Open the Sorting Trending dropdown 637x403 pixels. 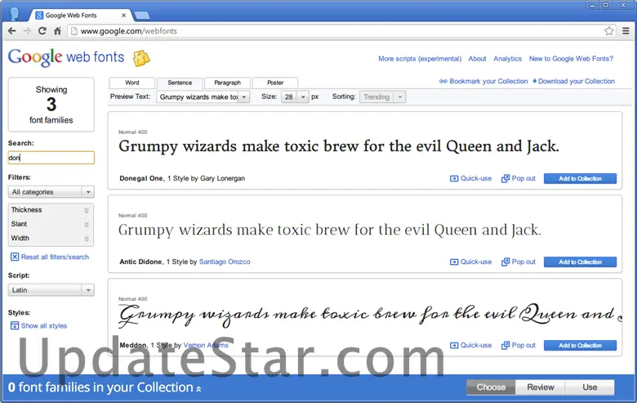pos(383,96)
